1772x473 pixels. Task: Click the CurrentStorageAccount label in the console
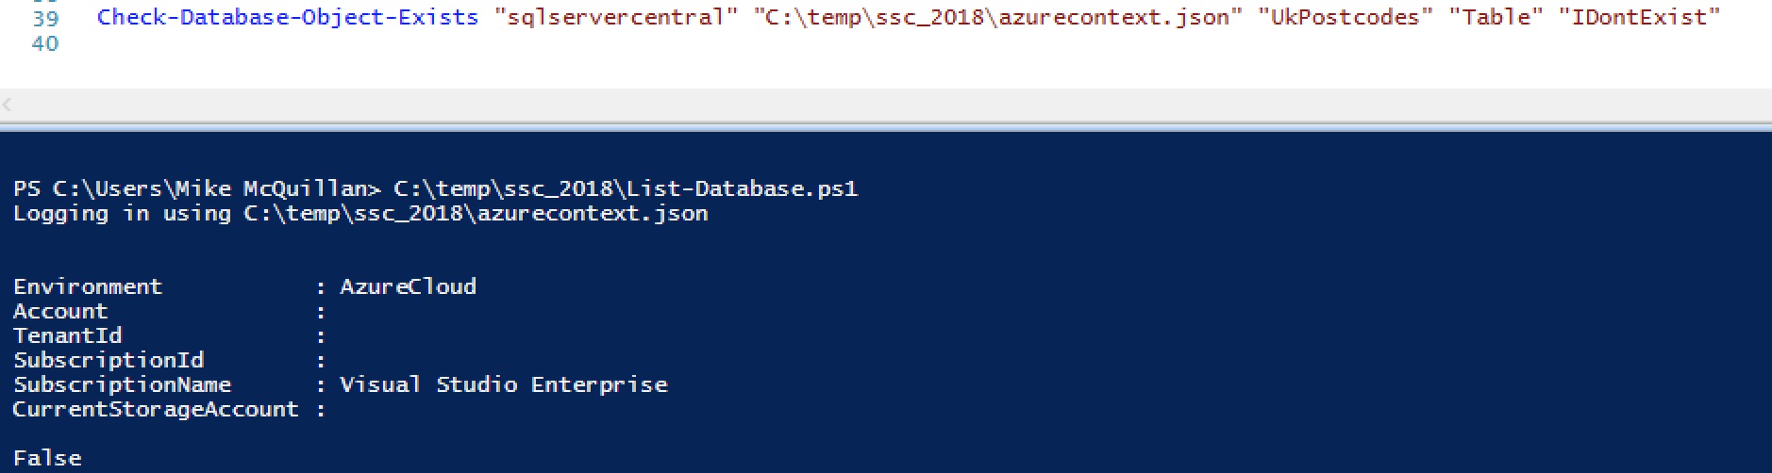156,409
